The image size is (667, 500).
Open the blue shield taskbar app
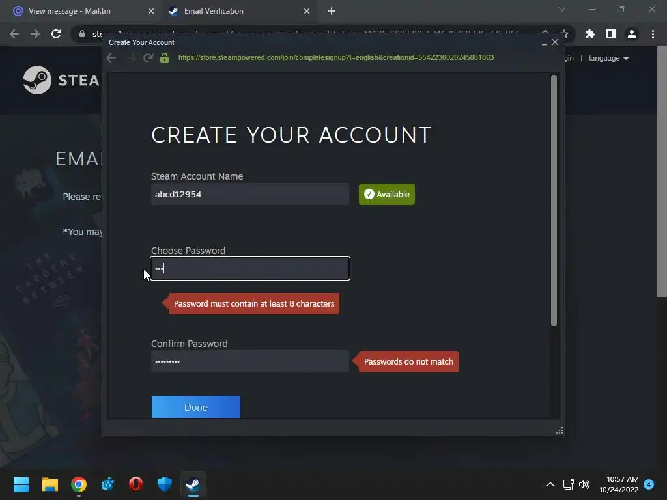pyautogui.click(x=165, y=484)
